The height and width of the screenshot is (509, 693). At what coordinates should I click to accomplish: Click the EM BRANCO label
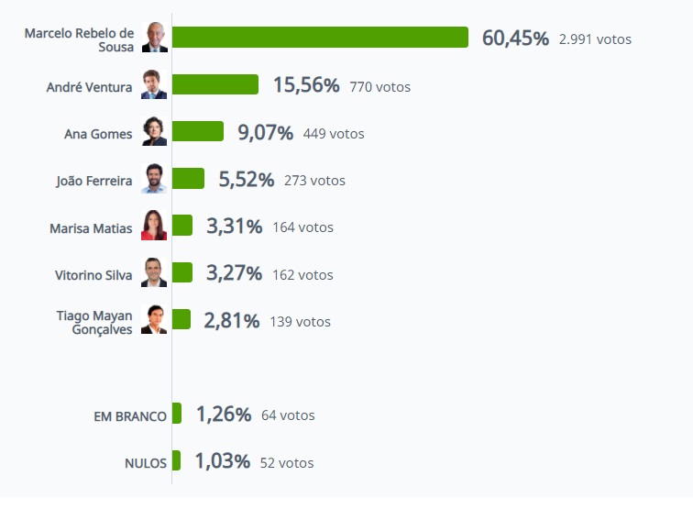point(130,416)
